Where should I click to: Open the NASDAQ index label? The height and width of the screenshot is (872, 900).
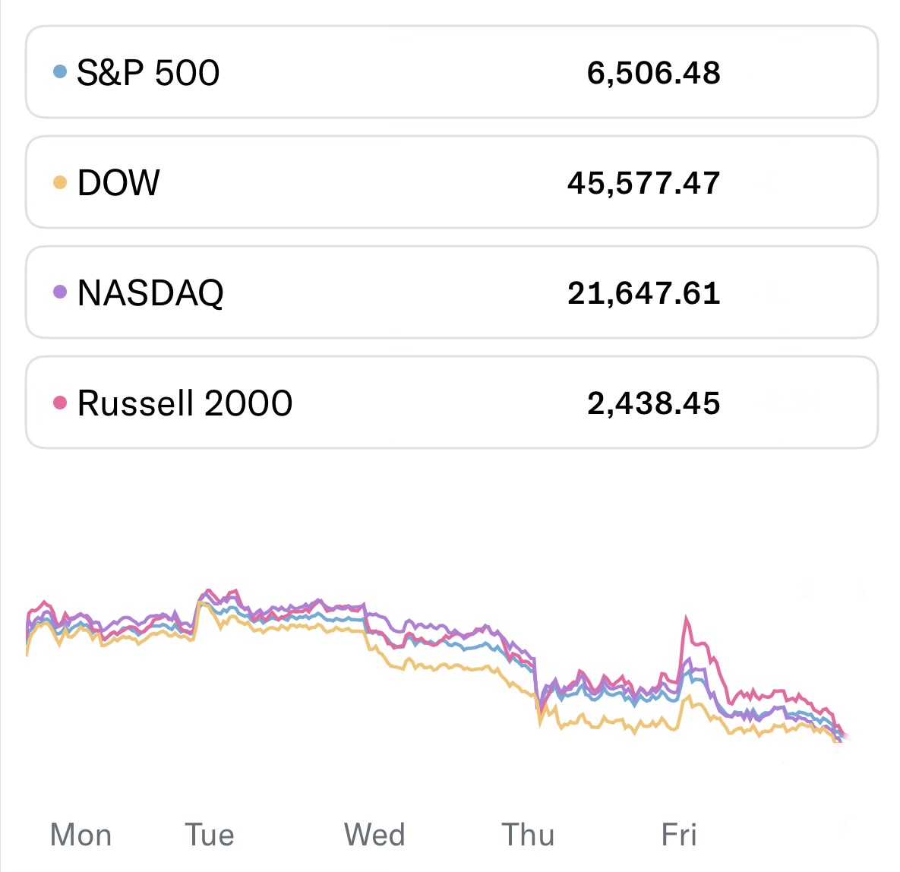pos(150,293)
